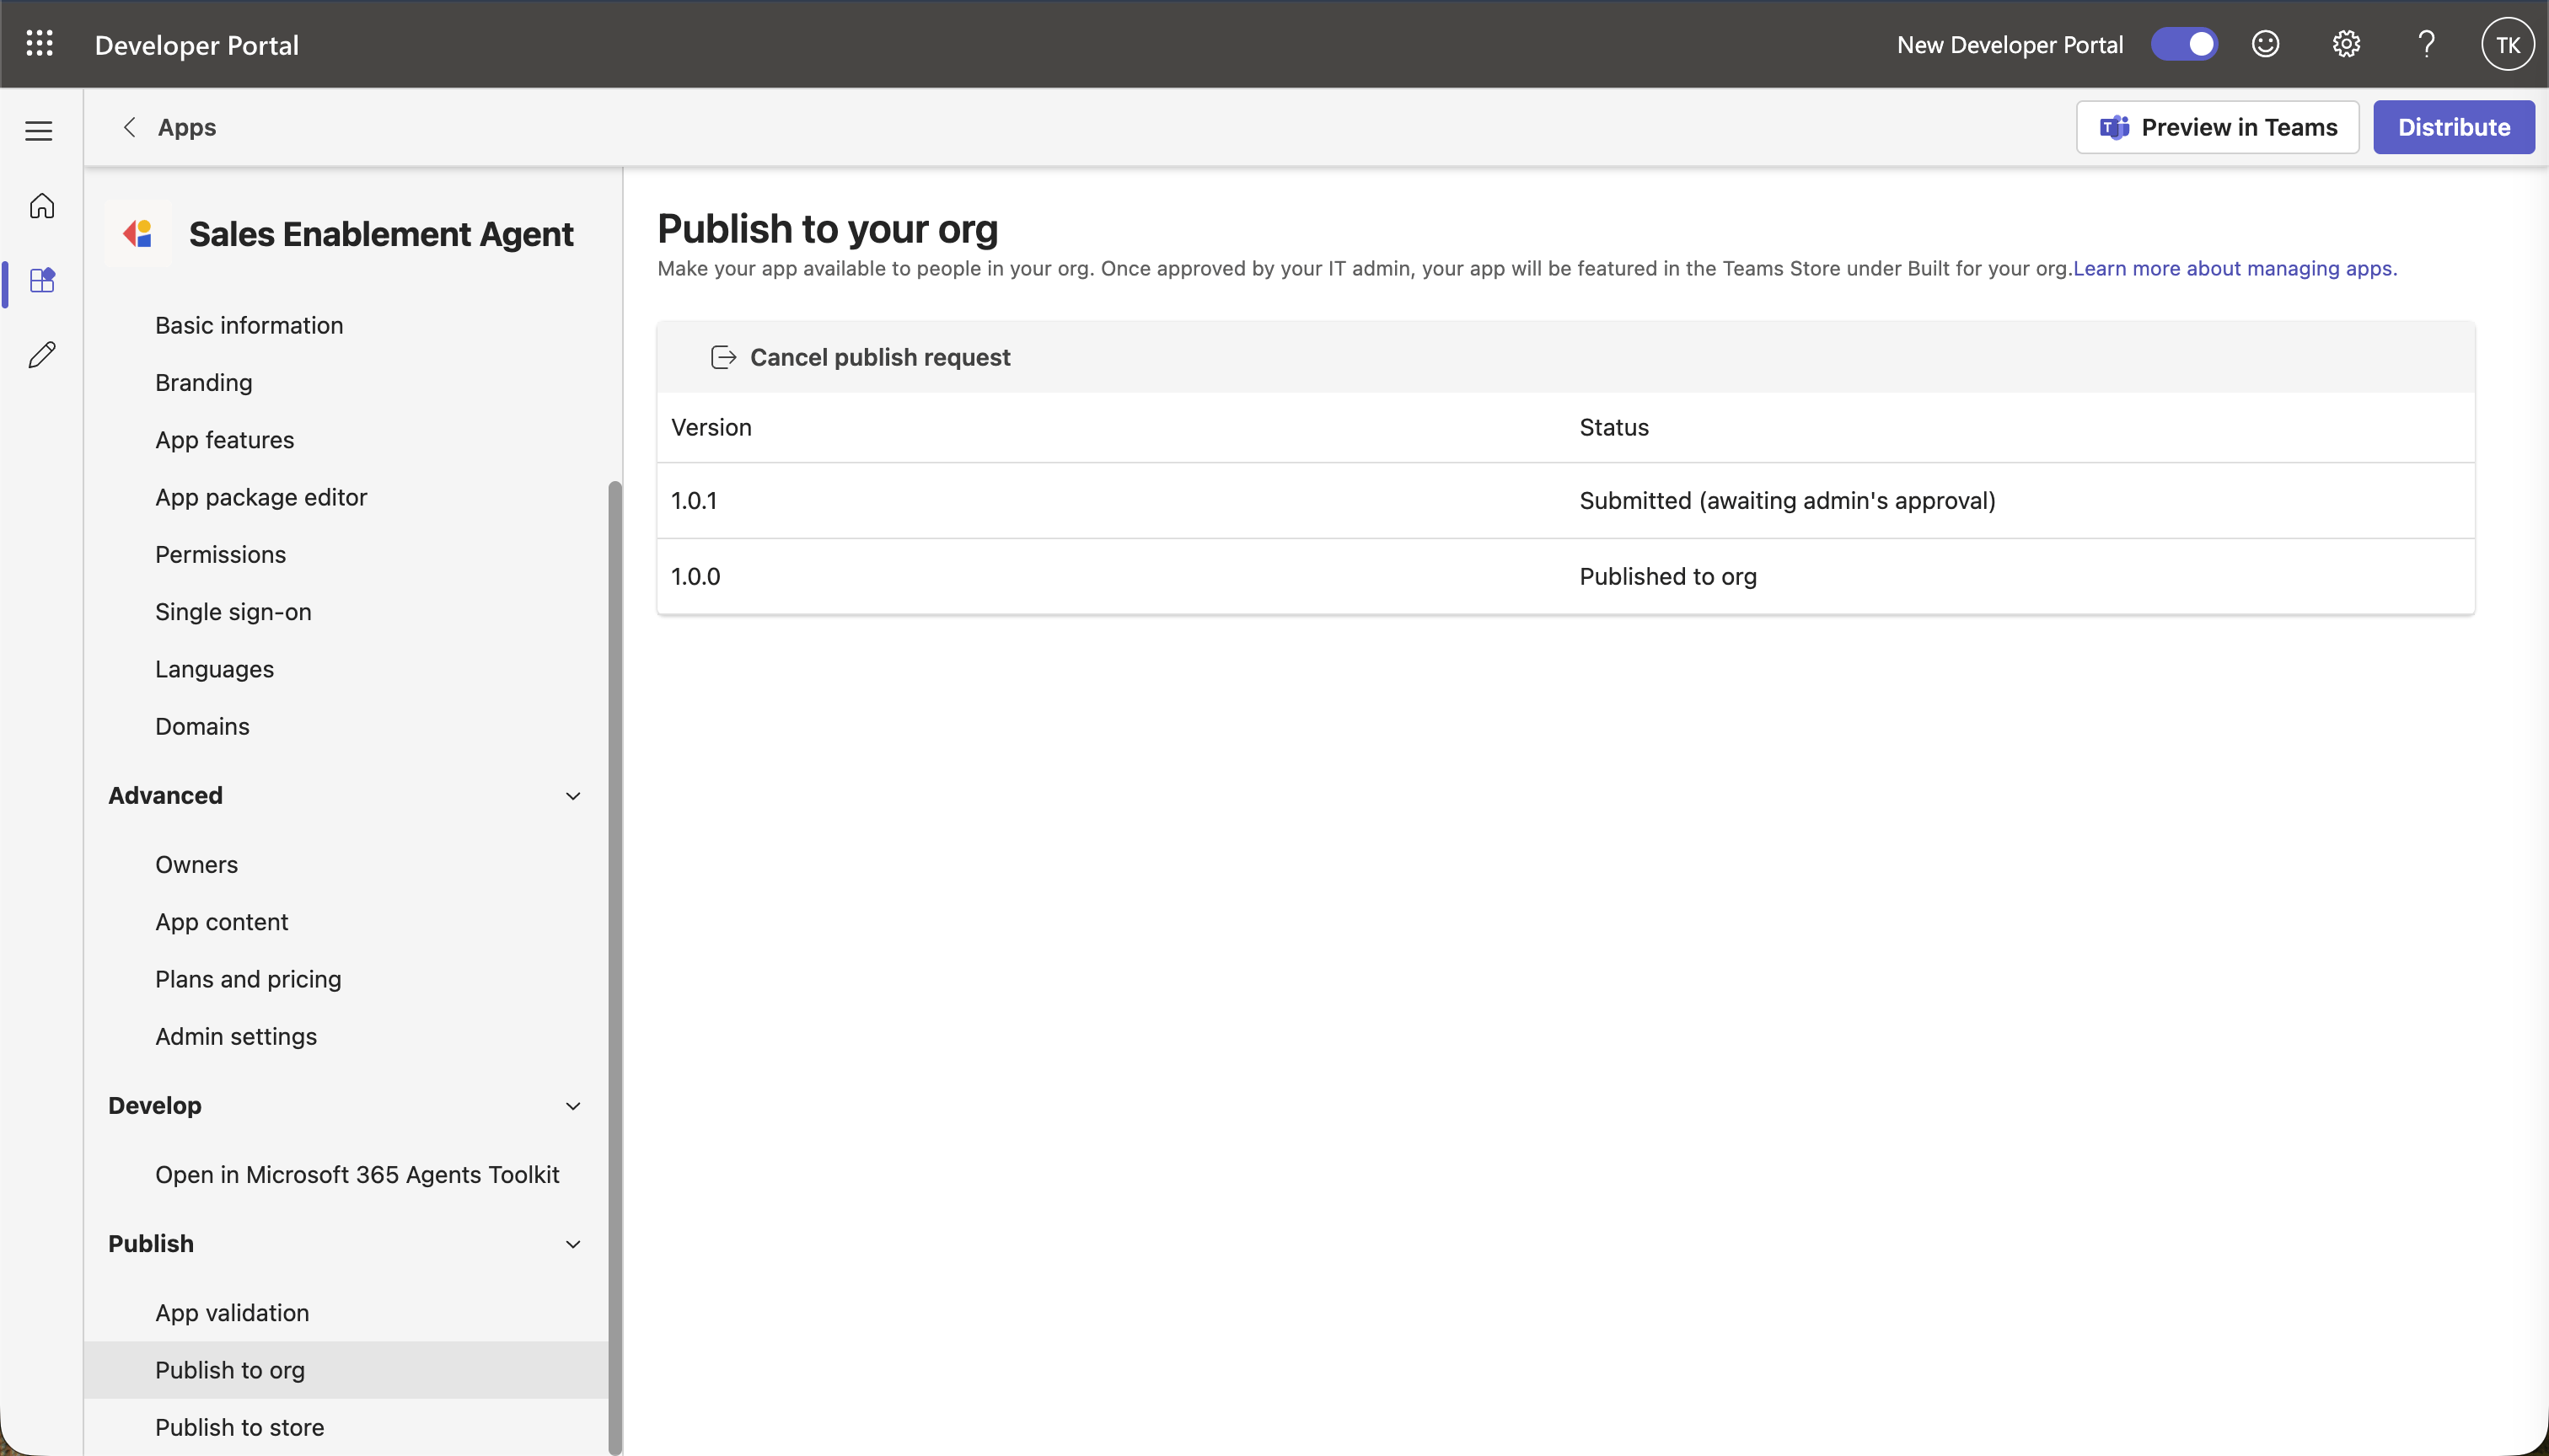This screenshot has width=2549, height=1456.
Task: Open in Microsoft 365 Agents Toolkit
Action: tap(357, 1175)
